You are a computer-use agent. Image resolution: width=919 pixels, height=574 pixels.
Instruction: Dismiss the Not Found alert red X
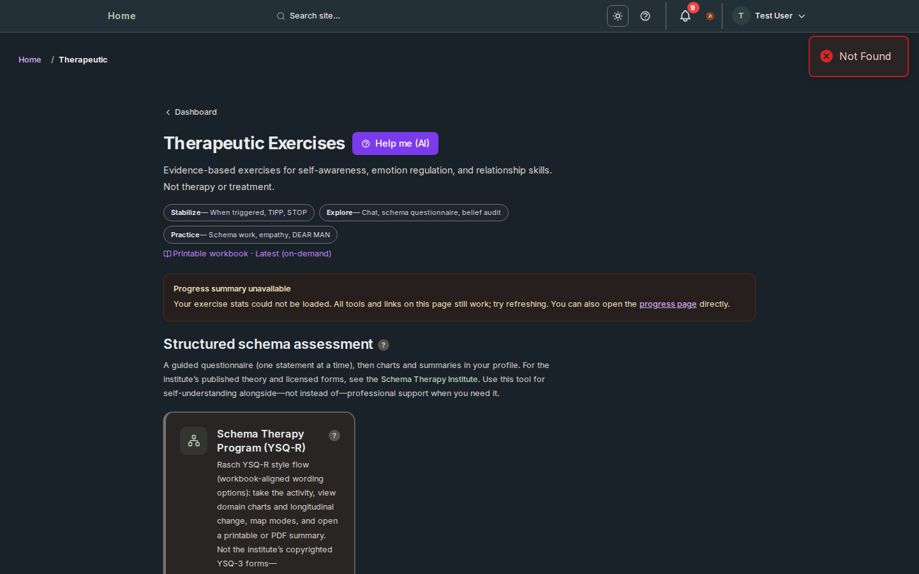point(826,56)
